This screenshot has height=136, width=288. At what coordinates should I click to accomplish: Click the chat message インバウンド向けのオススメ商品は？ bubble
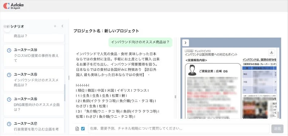[x=140, y=42]
